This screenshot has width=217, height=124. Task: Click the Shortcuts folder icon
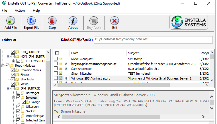pos(17,79)
